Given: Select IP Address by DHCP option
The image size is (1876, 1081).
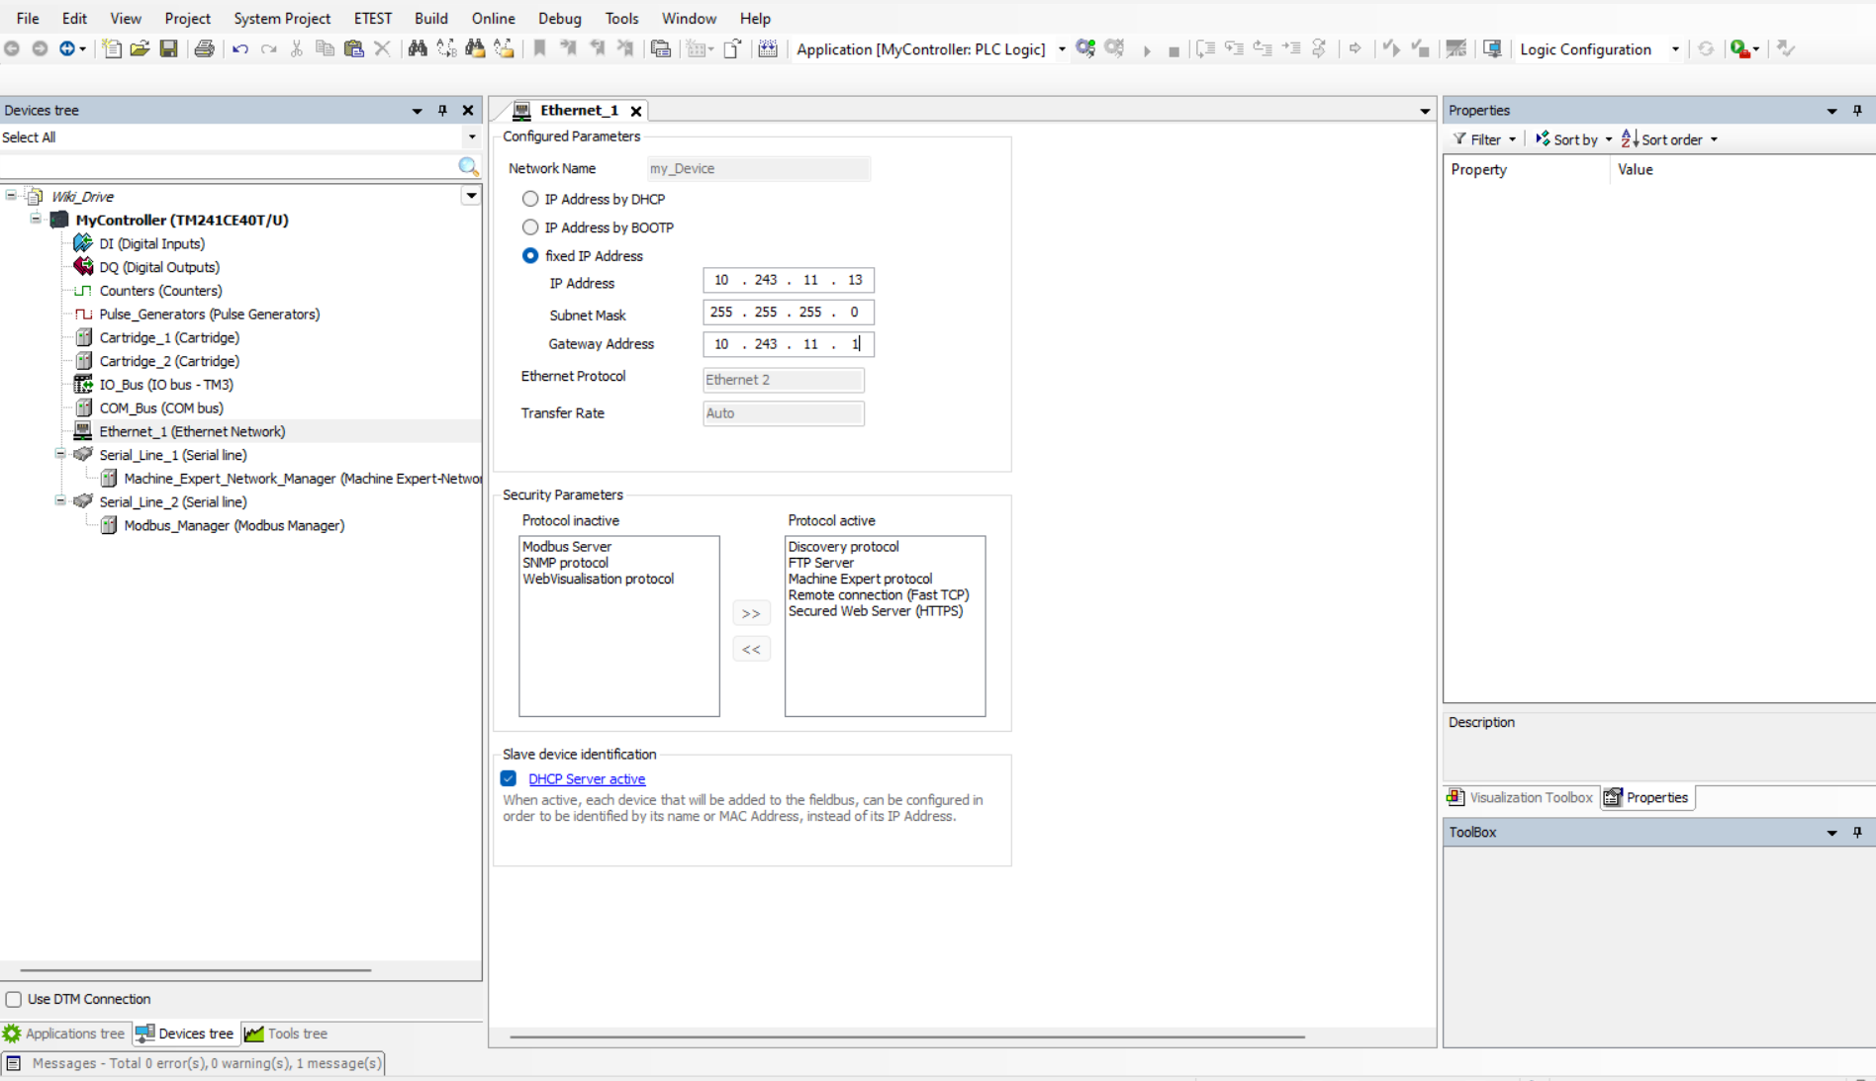Looking at the screenshot, I should coord(530,199).
